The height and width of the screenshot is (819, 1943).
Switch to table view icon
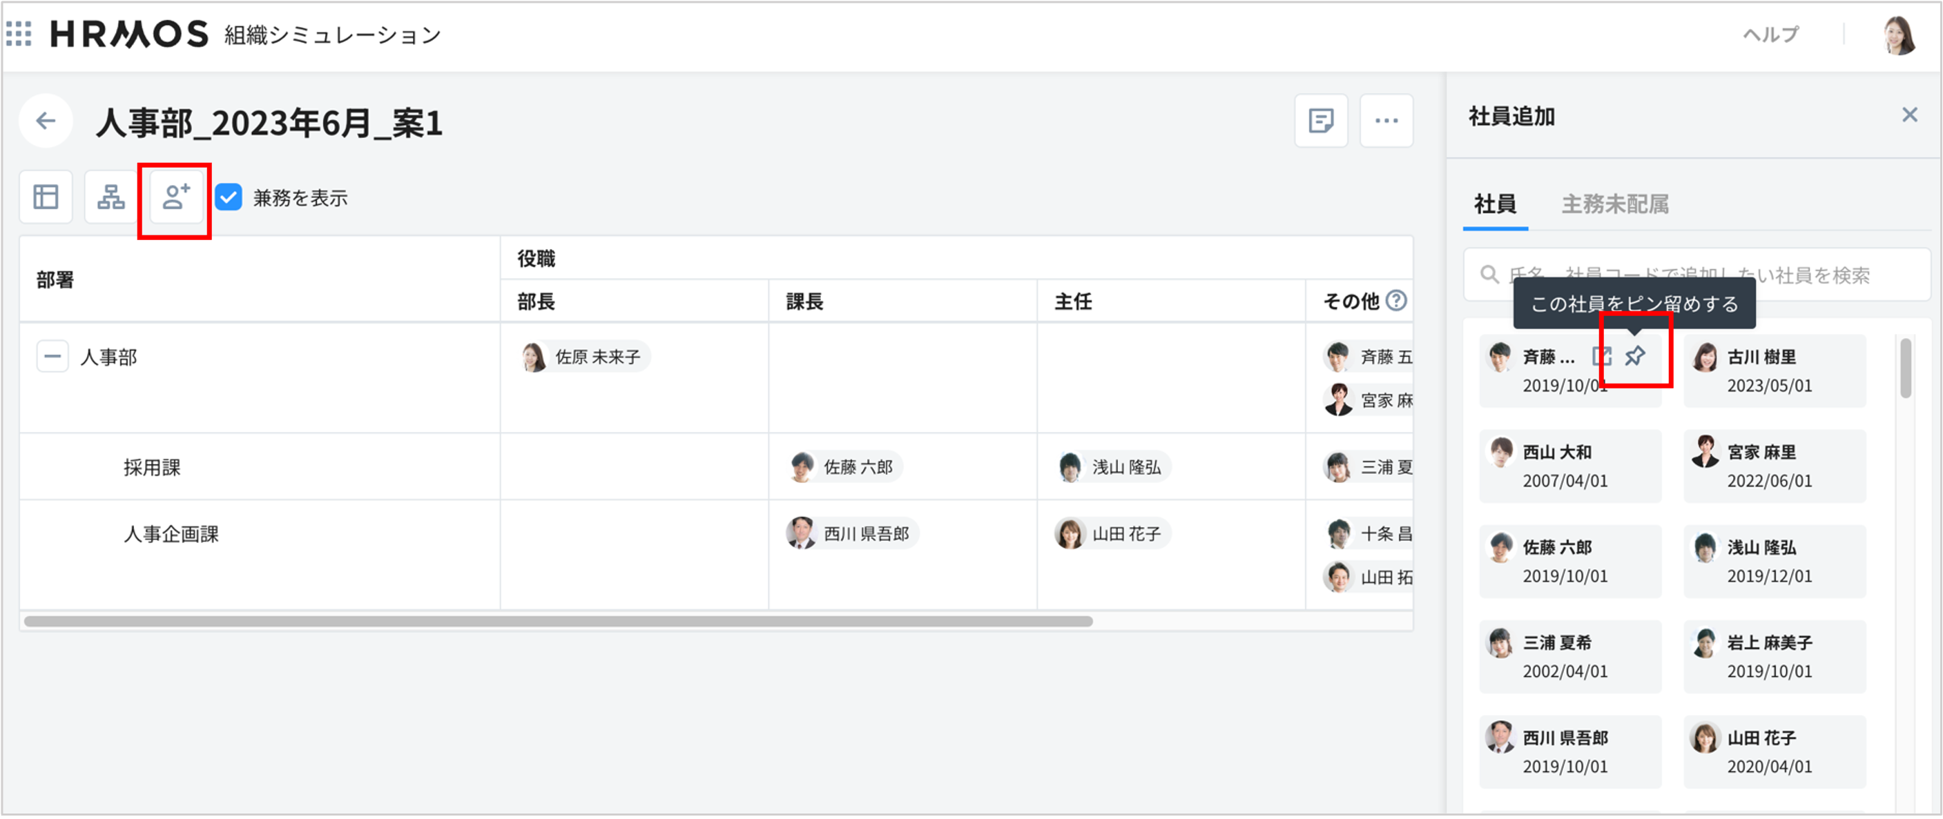(x=46, y=197)
